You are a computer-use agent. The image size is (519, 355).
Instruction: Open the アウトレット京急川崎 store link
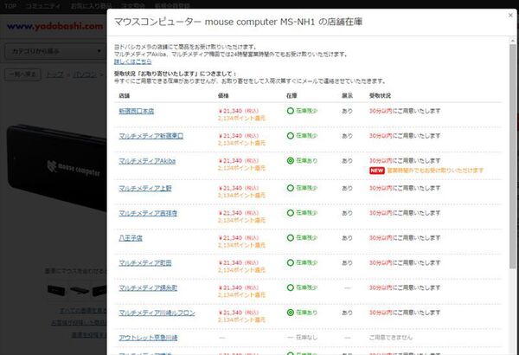[x=148, y=338]
